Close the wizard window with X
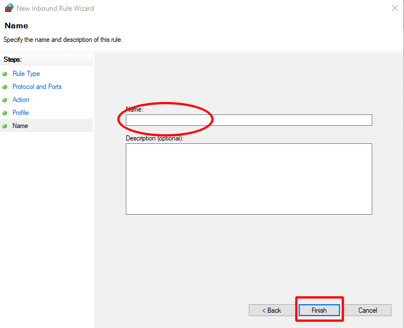Image resolution: width=404 pixels, height=328 pixels. coord(395,8)
